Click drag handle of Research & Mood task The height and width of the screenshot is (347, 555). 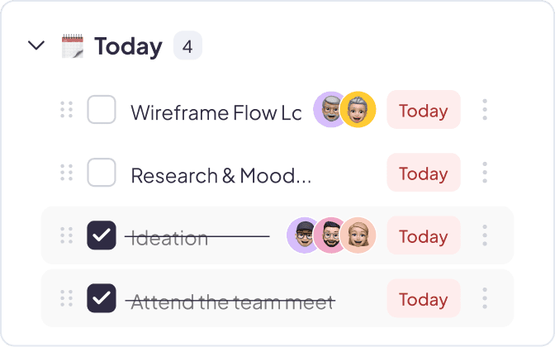67,173
